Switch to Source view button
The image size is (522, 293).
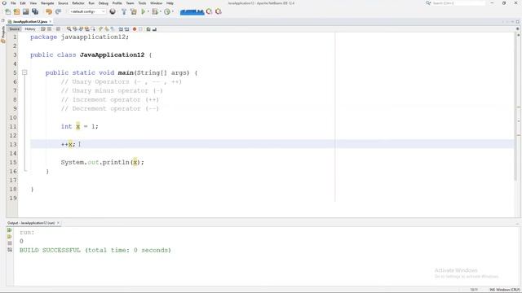tap(15, 29)
